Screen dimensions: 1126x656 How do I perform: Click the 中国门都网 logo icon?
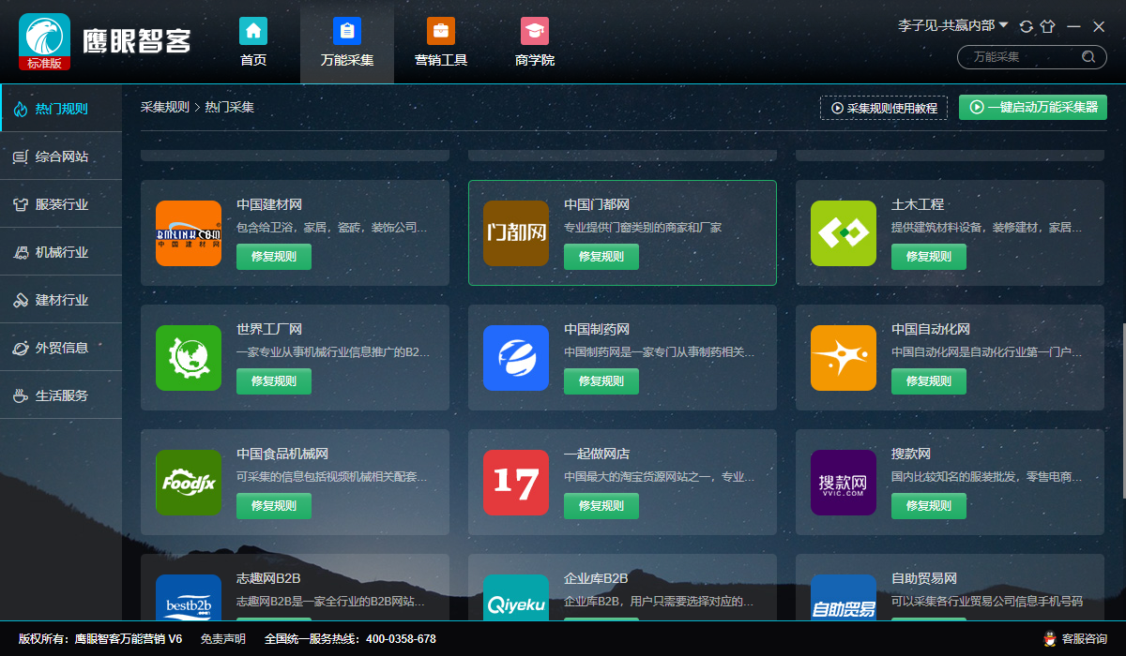point(516,232)
